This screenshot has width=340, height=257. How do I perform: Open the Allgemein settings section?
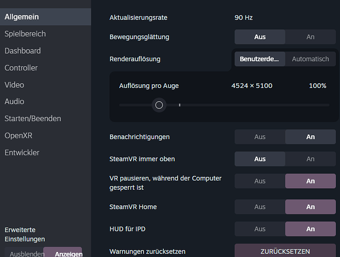(x=45, y=17)
